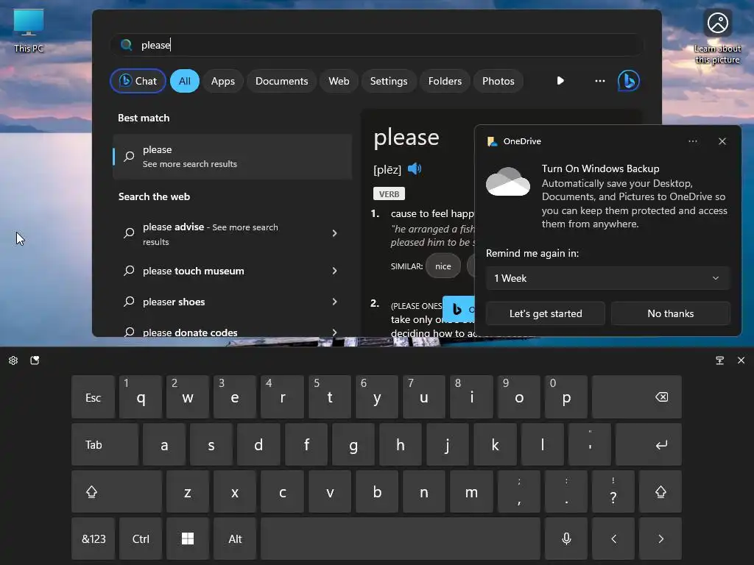Viewport: 754px width, 565px height.
Task: Toggle the left Shift key
Action: pos(117,491)
